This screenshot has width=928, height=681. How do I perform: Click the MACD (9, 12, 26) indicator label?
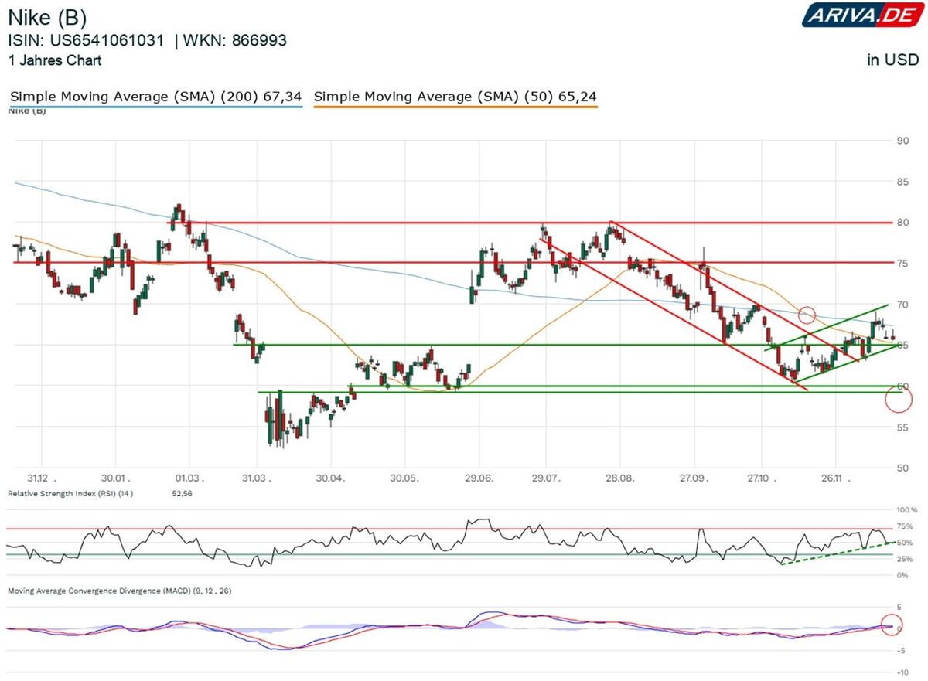tap(119, 591)
